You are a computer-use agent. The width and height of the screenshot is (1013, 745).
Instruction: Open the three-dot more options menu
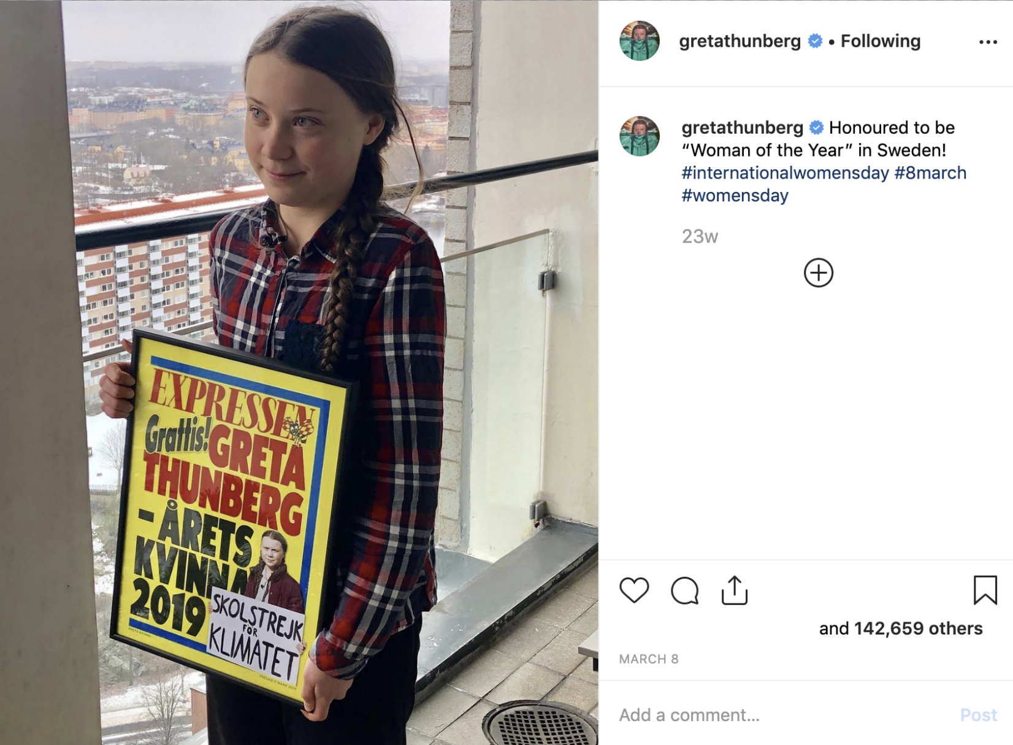988,42
